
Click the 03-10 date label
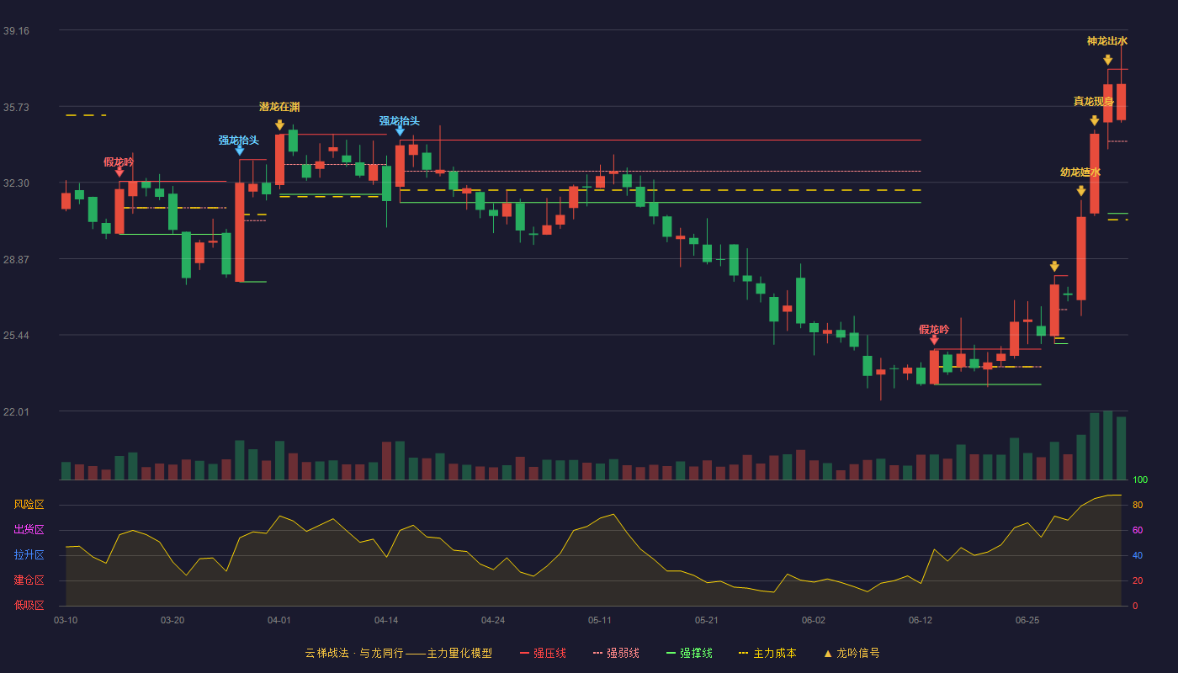pyautogui.click(x=66, y=620)
